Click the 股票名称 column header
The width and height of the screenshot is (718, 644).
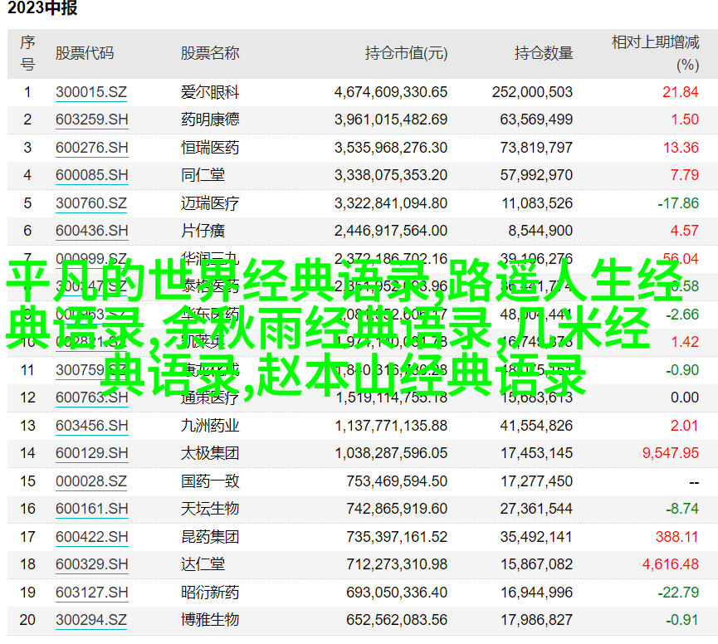coord(210,53)
